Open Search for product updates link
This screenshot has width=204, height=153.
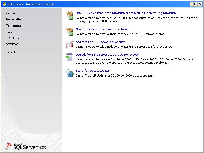coord(93,71)
